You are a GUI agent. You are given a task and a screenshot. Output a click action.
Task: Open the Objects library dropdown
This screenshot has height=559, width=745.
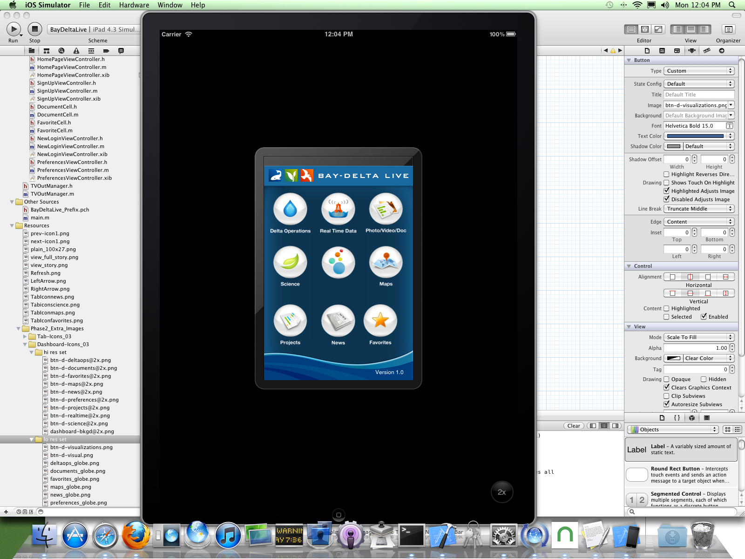(x=673, y=429)
